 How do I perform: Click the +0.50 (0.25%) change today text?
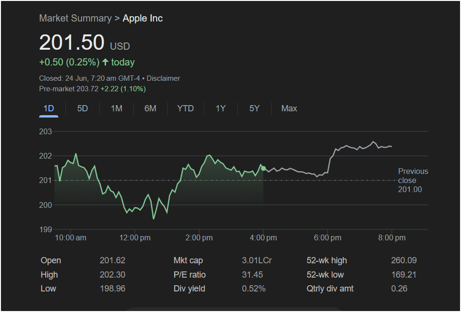pos(69,62)
